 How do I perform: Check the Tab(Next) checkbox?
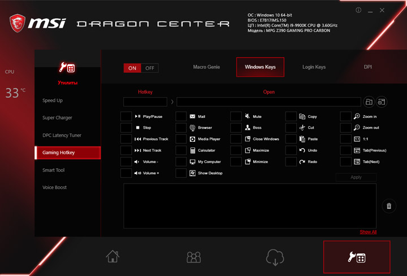pos(346,162)
